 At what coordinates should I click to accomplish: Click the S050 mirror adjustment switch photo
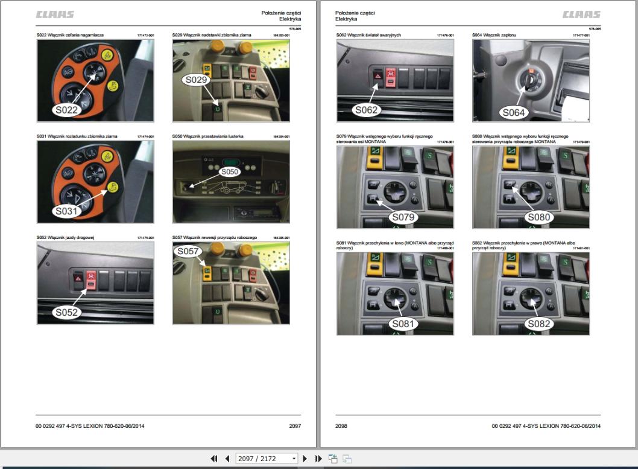(231, 182)
